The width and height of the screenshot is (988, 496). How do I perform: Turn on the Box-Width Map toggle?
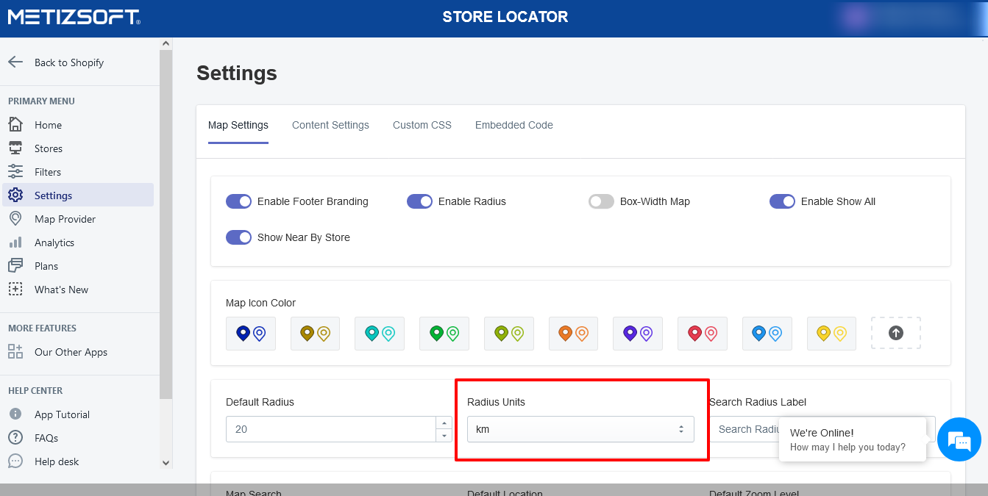point(601,201)
